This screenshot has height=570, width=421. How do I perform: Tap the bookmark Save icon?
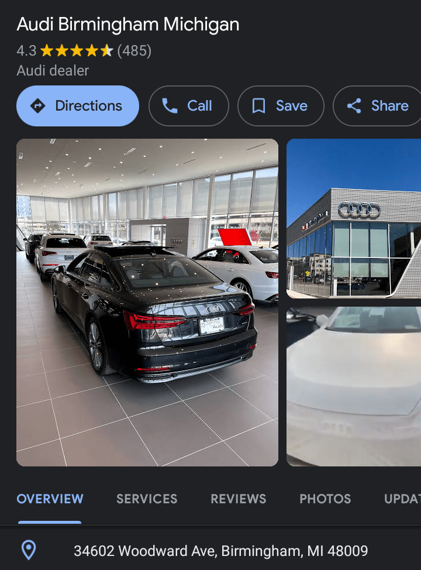[x=258, y=106]
